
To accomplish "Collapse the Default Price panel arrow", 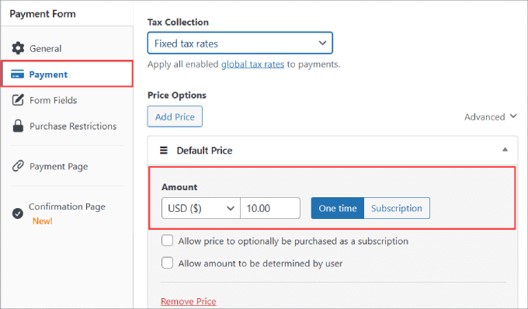I will (505, 149).
